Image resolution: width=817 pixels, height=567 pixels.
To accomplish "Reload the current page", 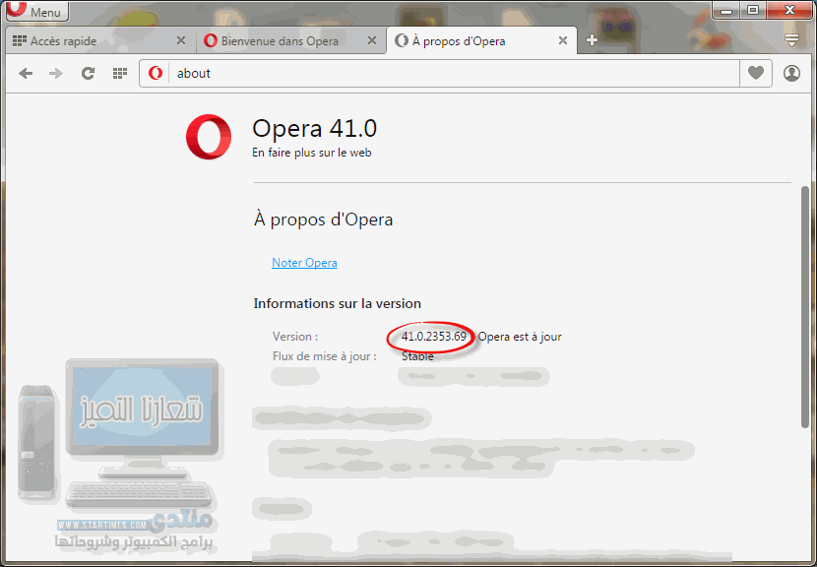I will (88, 74).
